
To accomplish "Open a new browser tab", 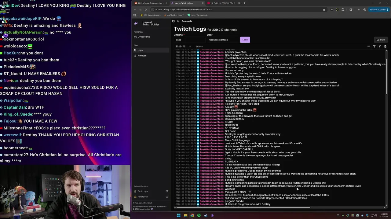I will coord(244,3).
